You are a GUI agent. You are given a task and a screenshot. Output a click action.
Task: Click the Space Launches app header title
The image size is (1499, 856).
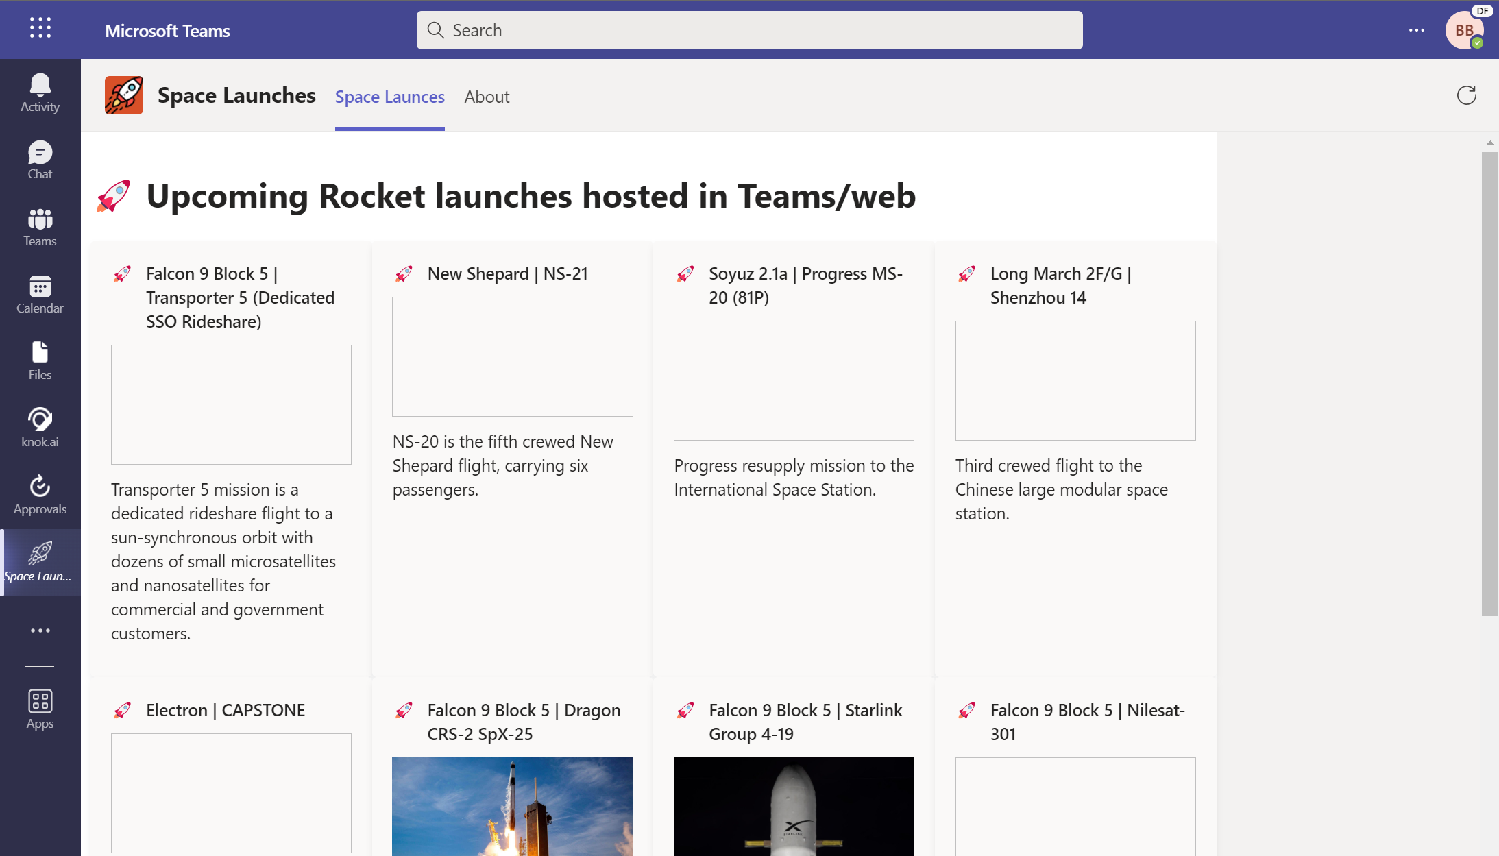(236, 95)
